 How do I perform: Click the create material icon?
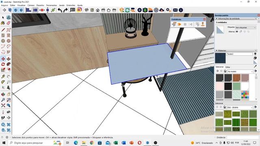[x=255, y=58]
